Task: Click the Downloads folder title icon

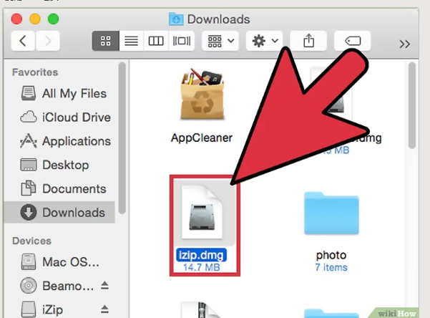Action: 176,19
